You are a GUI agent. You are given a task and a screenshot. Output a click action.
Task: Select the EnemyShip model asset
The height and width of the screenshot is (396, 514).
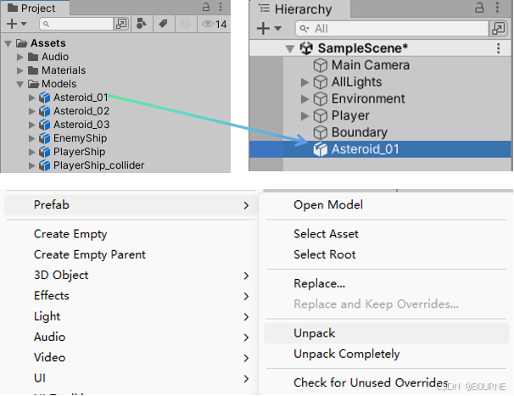click(80, 138)
